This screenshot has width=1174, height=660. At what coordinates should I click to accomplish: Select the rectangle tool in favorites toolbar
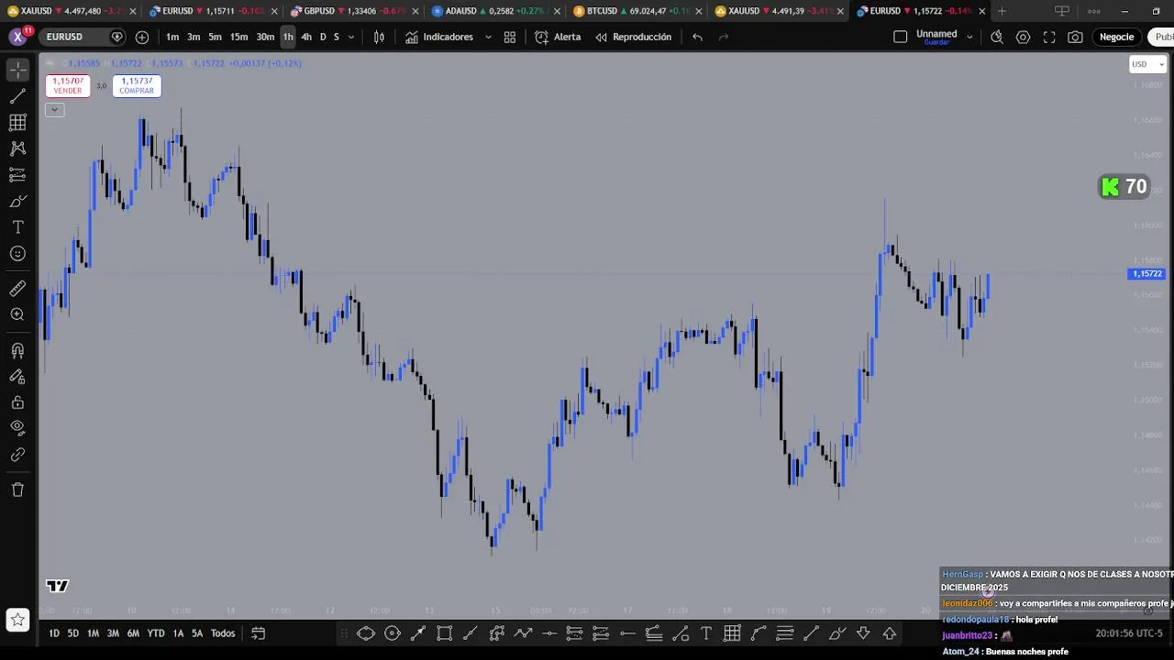click(x=444, y=633)
